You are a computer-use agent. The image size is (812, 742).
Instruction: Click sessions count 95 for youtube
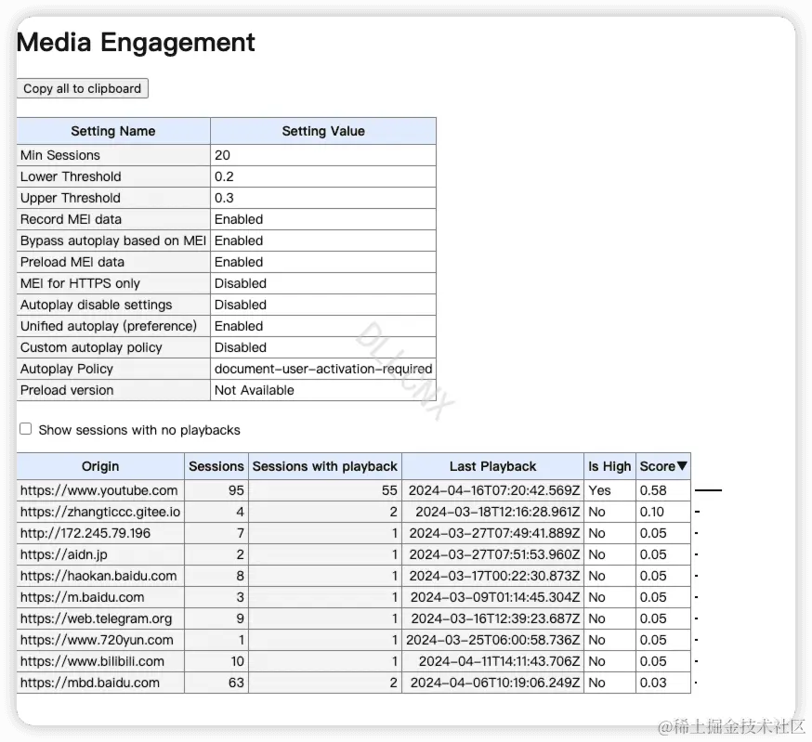pos(236,490)
